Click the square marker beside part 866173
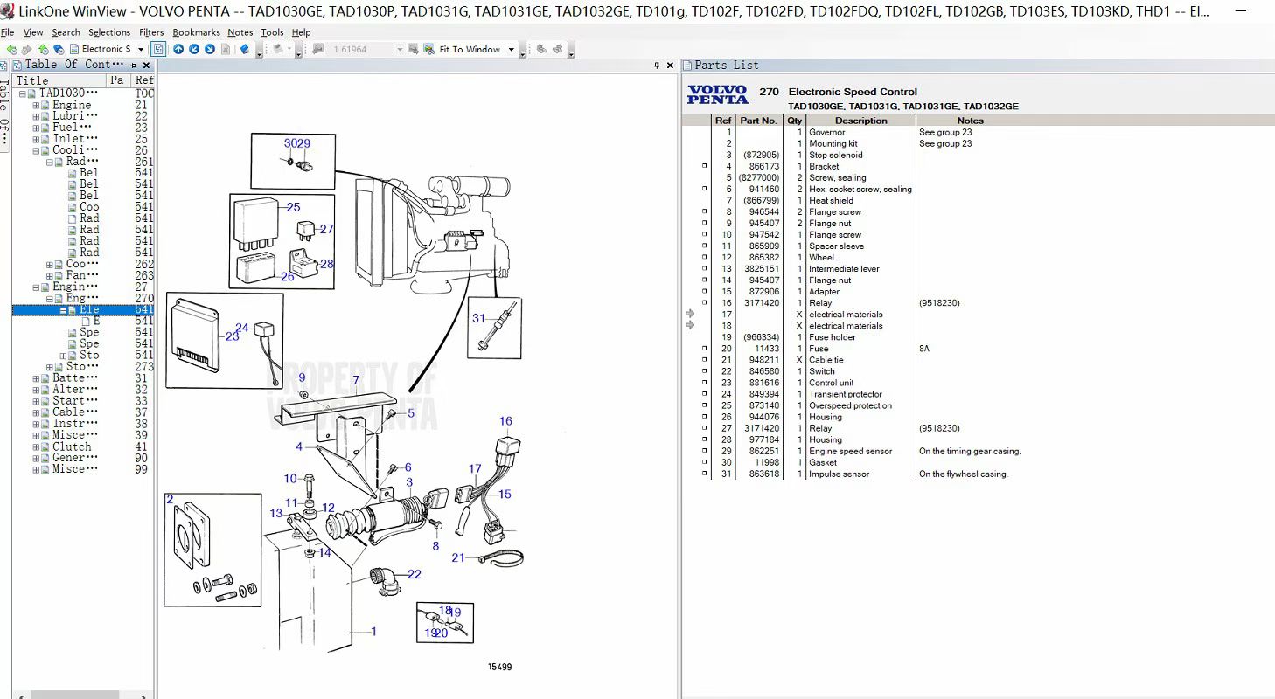 pos(705,166)
